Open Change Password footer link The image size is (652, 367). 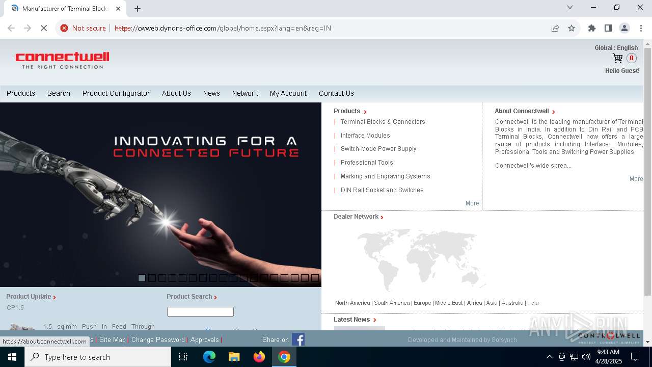click(158, 339)
